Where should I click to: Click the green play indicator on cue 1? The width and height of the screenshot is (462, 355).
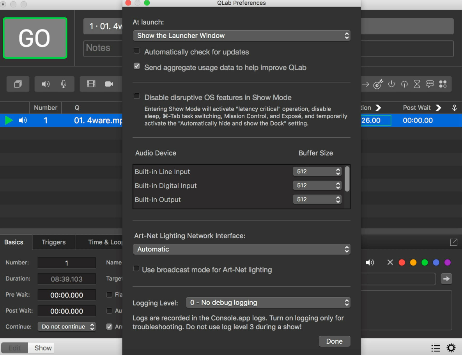click(x=9, y=120)
